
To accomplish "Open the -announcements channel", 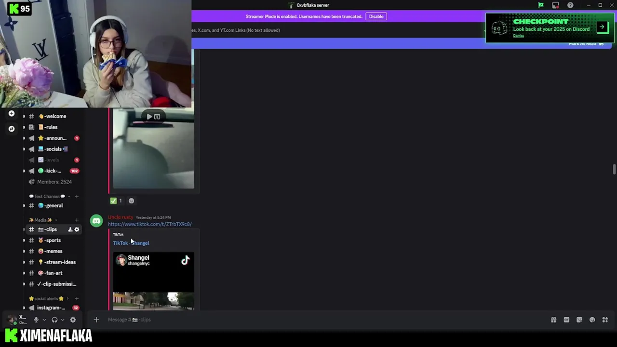I will tap(52, 138).
